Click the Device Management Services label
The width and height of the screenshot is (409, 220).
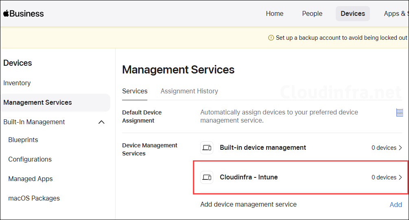pos(150,149)
